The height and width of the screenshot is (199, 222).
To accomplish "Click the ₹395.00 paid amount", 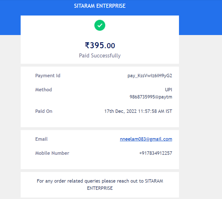I will tap(100, 45).
